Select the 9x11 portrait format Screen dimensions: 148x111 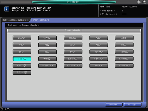(x=48, y=59)
